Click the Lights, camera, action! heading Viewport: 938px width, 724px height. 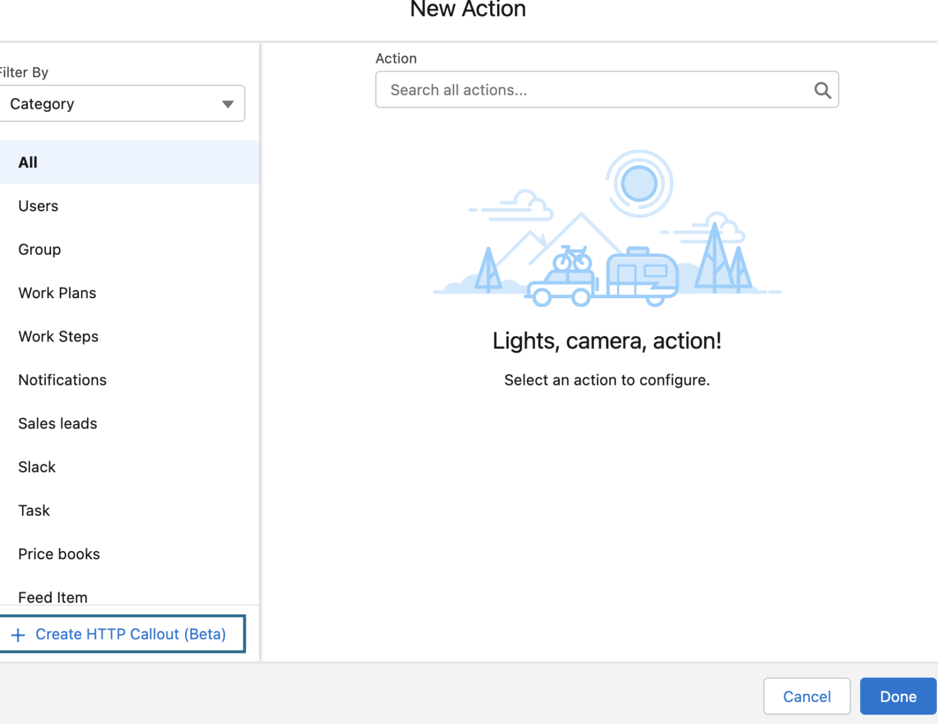pos(606,341)
